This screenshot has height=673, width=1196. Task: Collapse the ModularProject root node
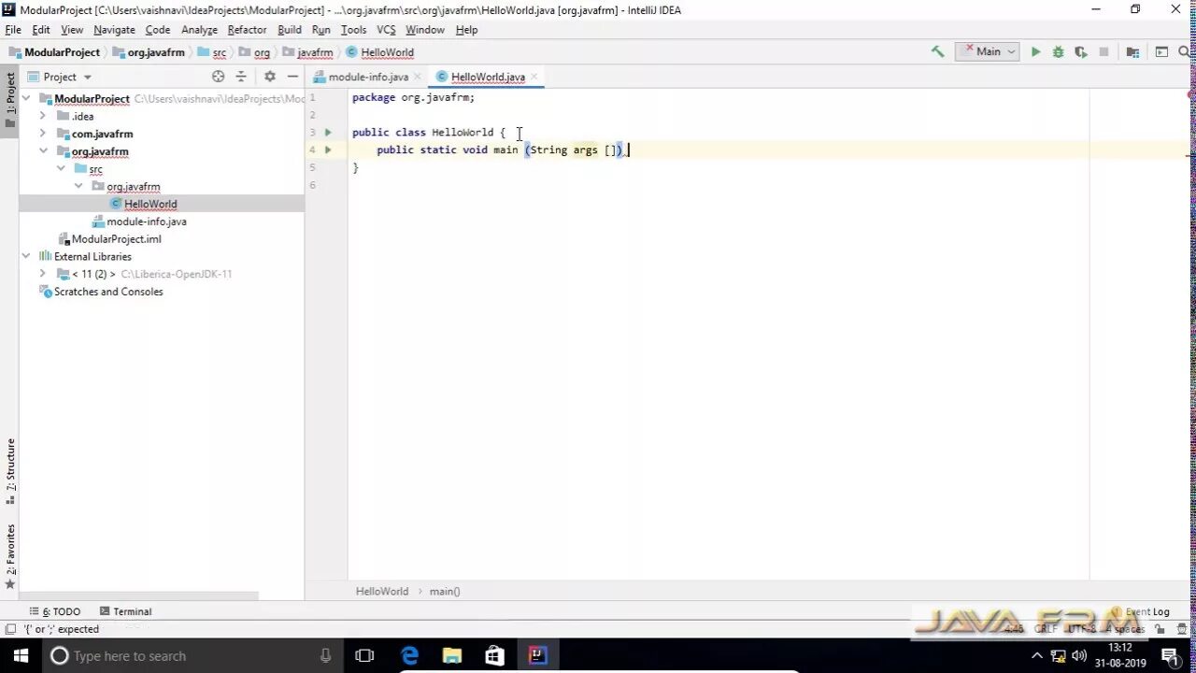[26, 98]
